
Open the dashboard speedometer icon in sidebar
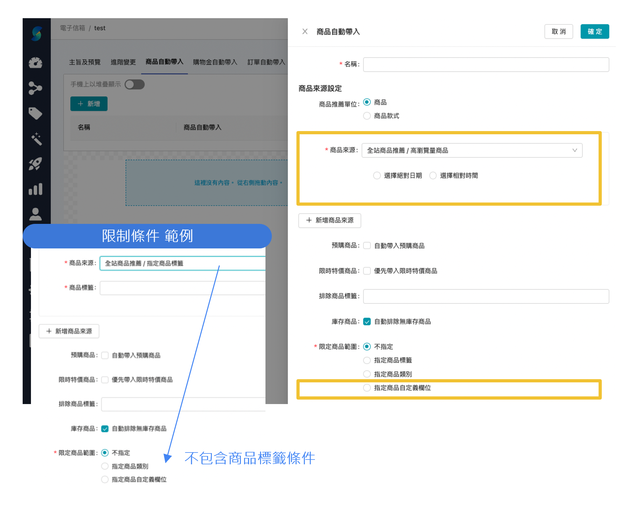point(36,63)
